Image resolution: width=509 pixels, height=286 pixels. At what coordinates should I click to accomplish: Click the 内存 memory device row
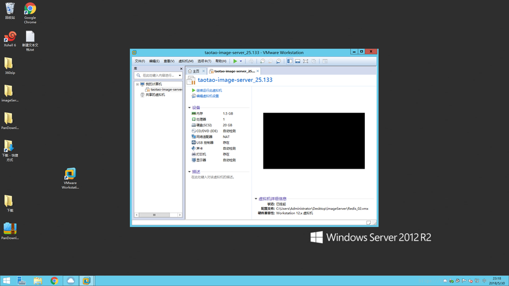click(214, 113)
